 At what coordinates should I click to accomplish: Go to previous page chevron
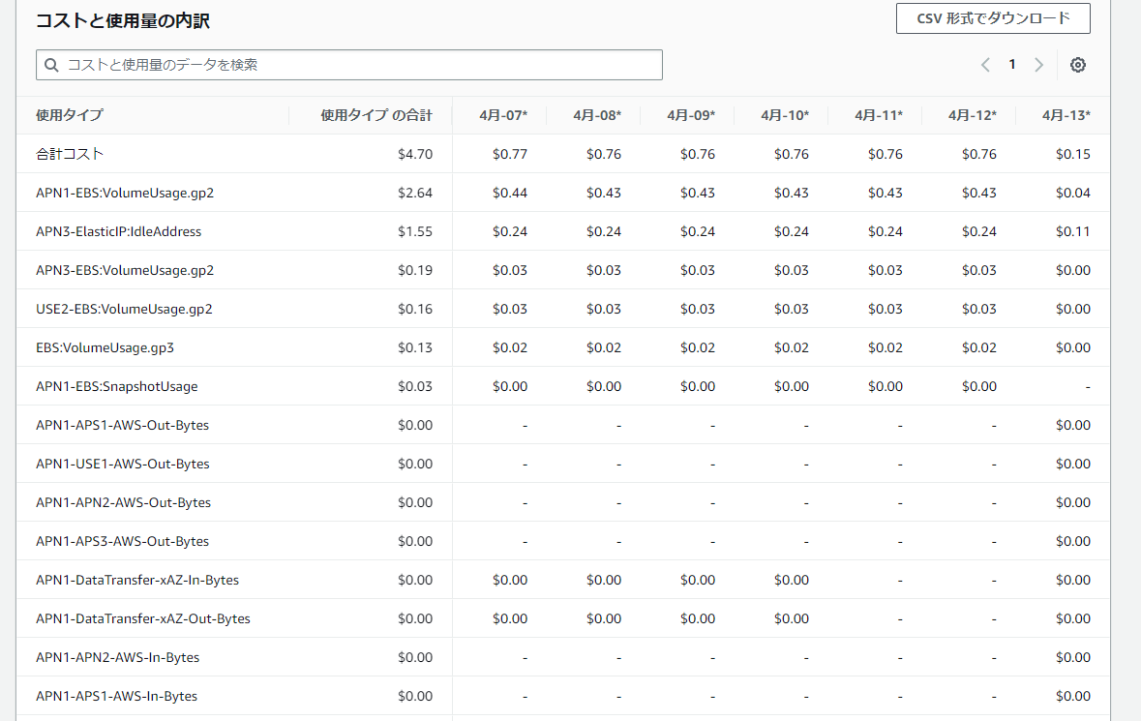pyautogui.click(x=985, y=65)
